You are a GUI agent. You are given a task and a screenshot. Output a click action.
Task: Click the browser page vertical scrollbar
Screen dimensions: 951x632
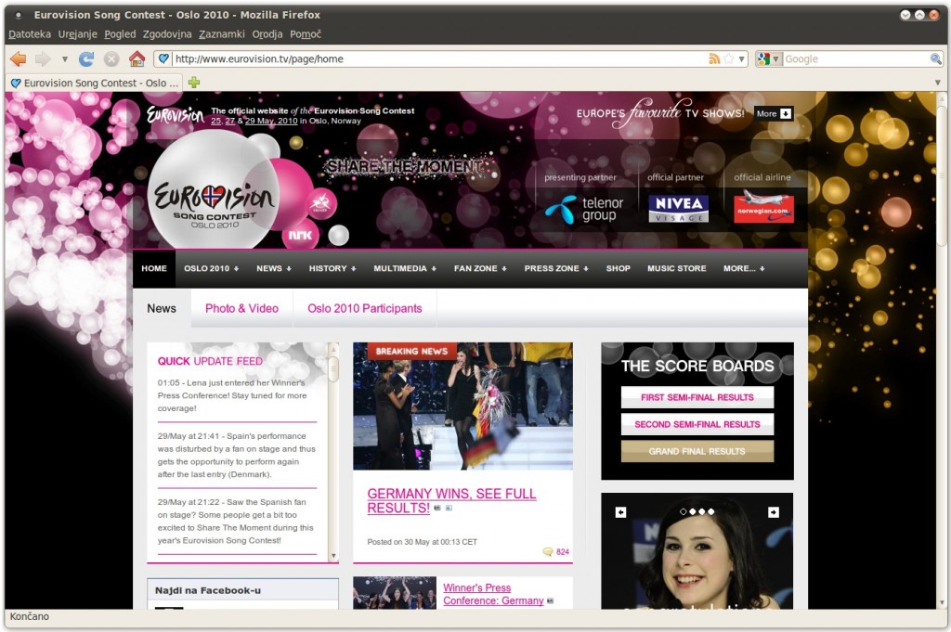pos(942,175)
